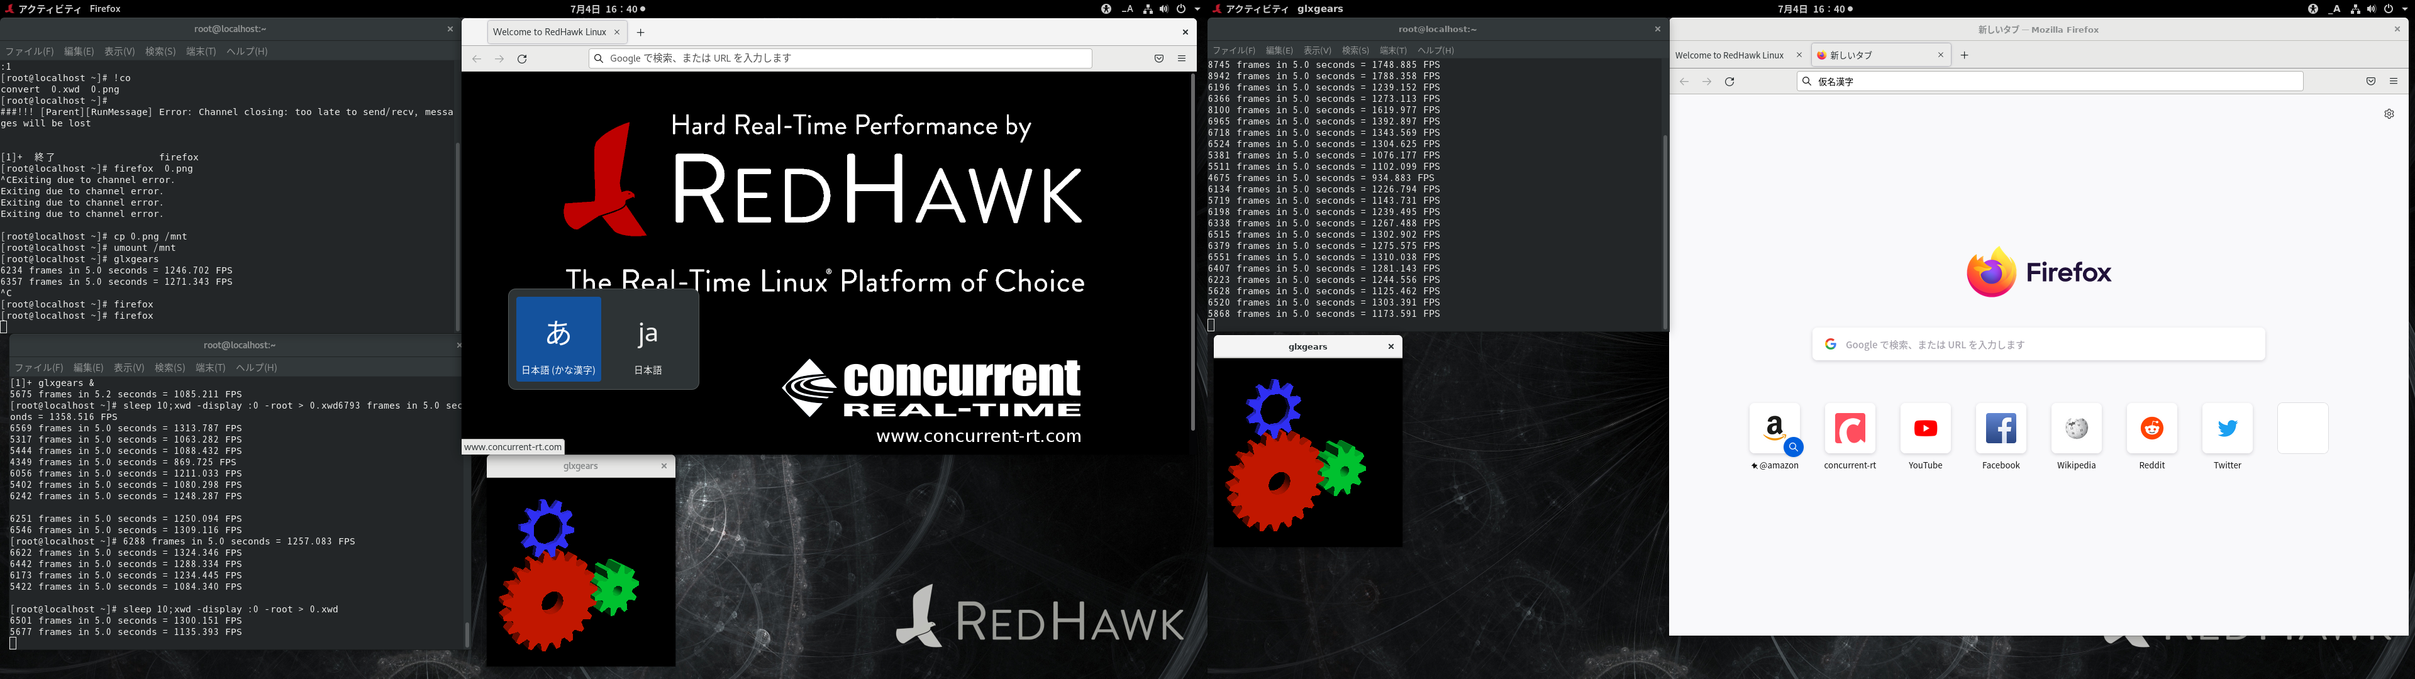Select the ja 日本語 input source
This screenshot has width=2415, height=679.
[648, 339]
